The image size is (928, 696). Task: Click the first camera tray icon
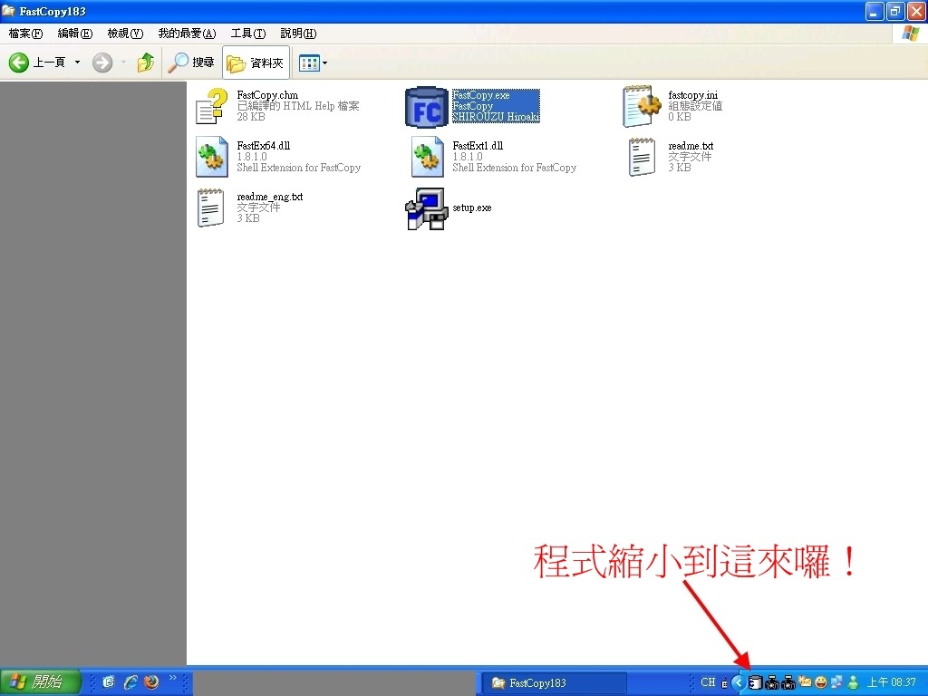771,683
